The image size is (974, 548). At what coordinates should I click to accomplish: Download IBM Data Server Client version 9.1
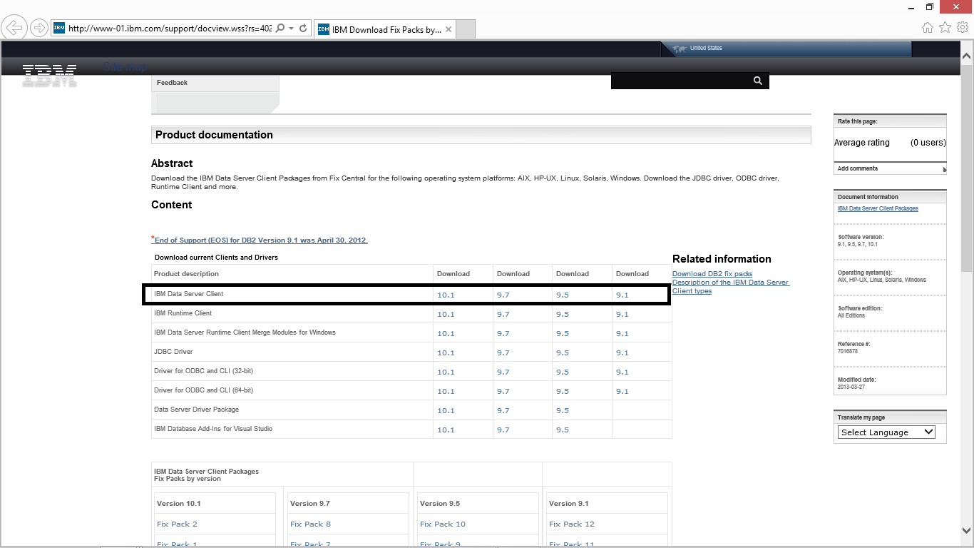(x=622, y=295)
